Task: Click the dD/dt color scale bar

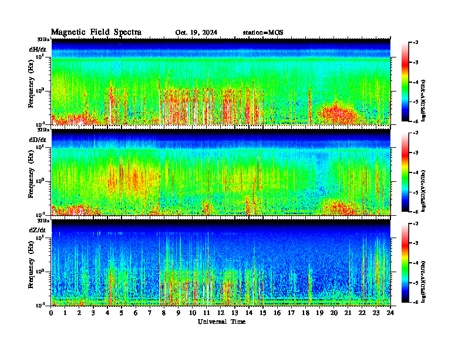Action: tap(405, 172)
